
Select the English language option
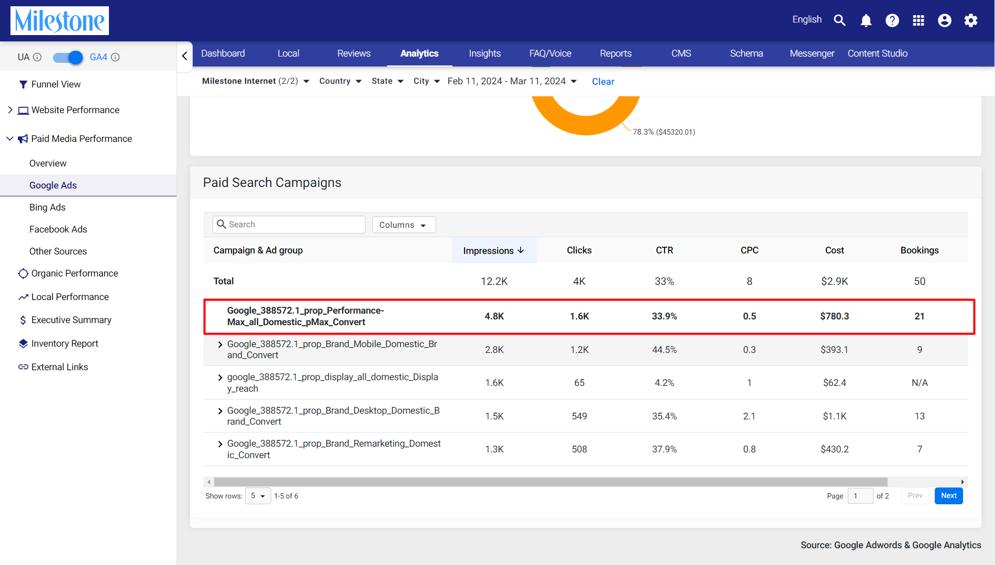(807, 19)
